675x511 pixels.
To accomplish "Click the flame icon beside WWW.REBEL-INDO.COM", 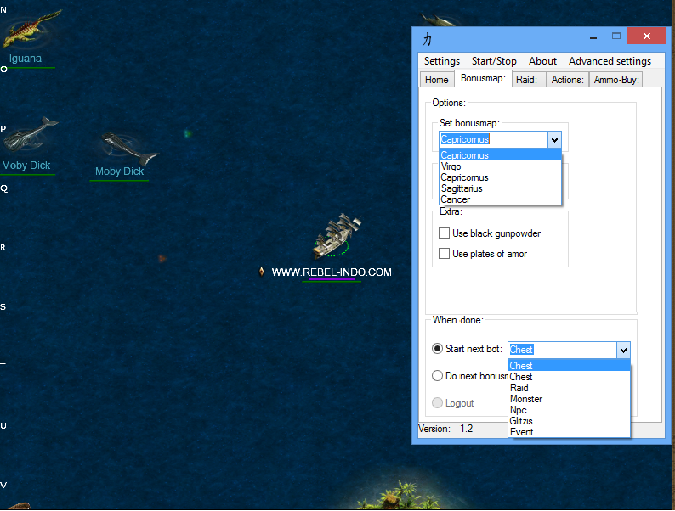I will point(261,272).
